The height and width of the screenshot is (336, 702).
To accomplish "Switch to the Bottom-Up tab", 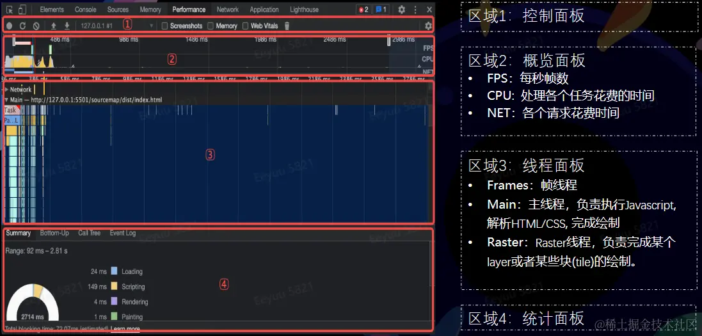I will [x=54, y=233].
